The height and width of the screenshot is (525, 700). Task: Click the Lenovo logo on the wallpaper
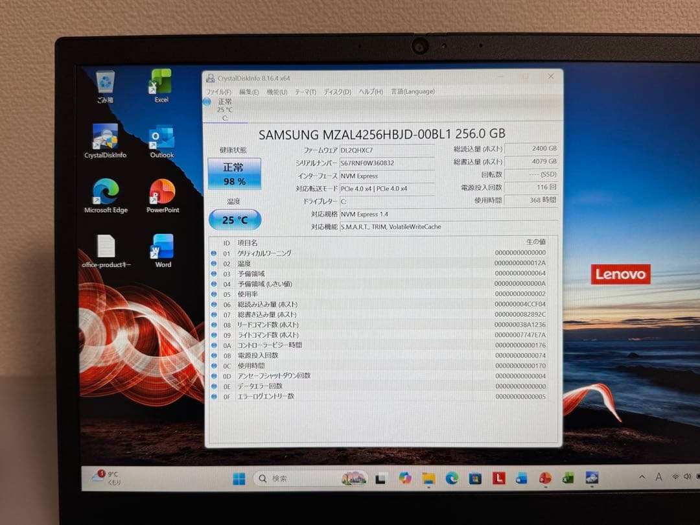point(620,274)
